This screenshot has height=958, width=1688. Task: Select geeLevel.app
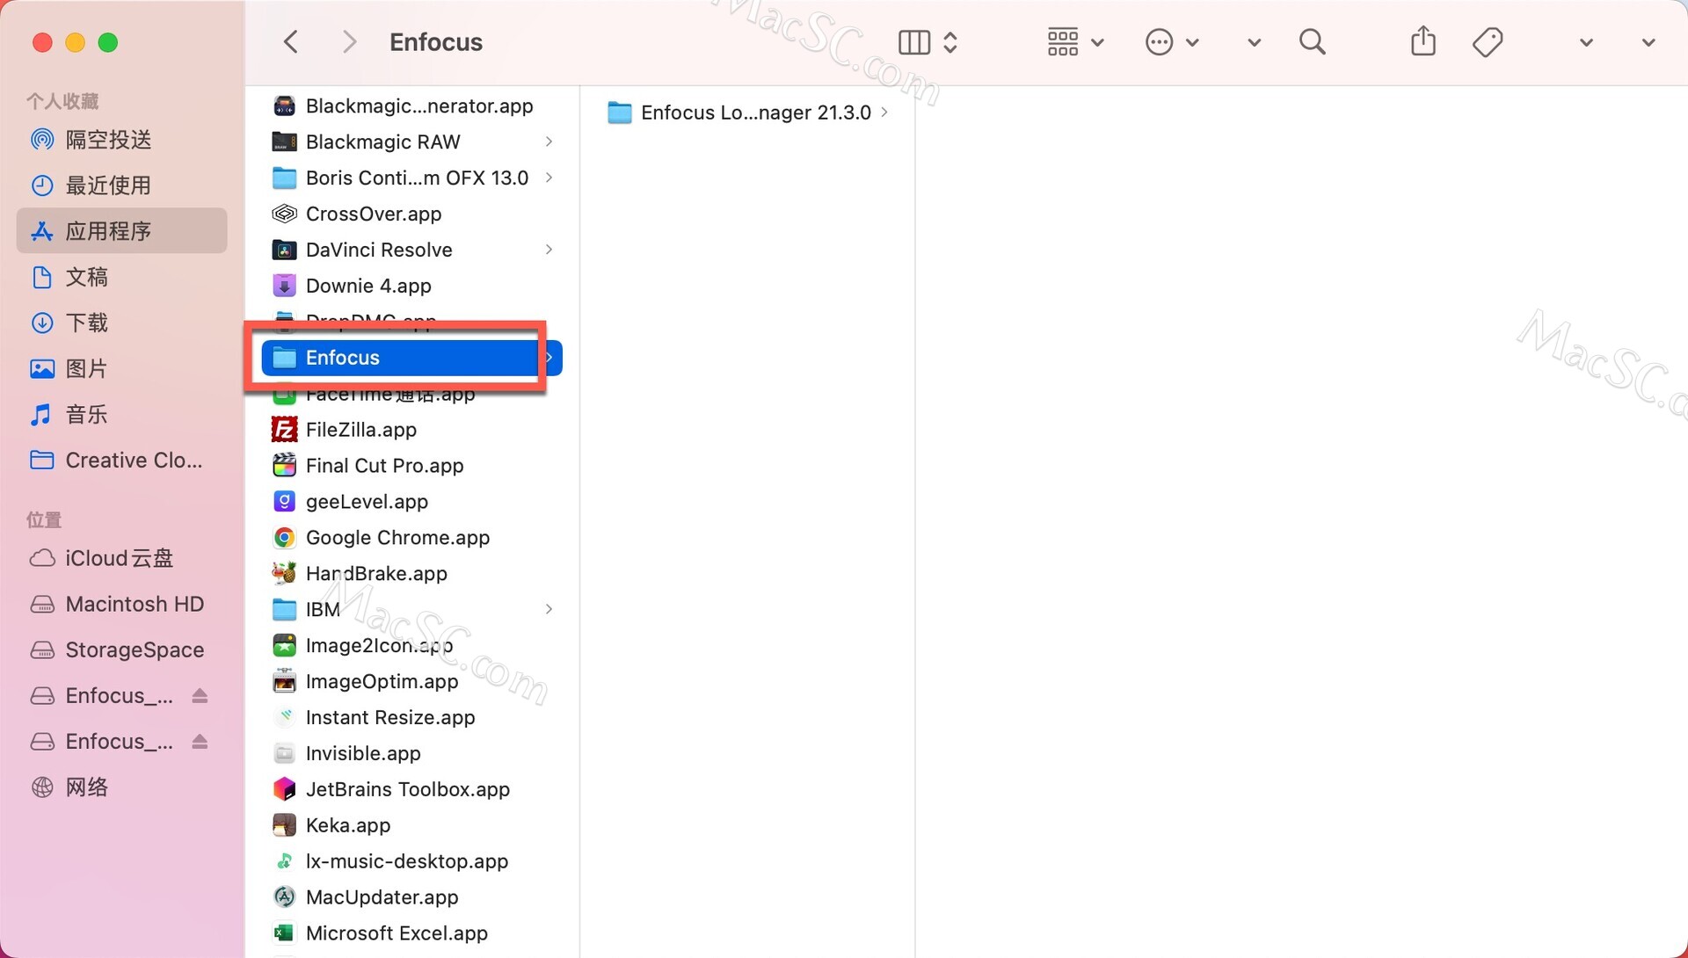click(x=411, y=502)
